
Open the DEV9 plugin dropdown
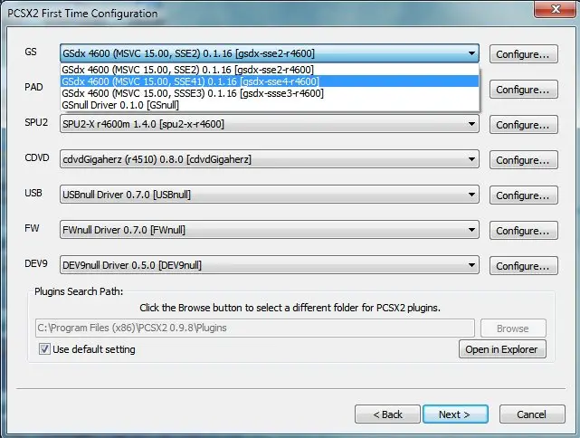(471, 266)
